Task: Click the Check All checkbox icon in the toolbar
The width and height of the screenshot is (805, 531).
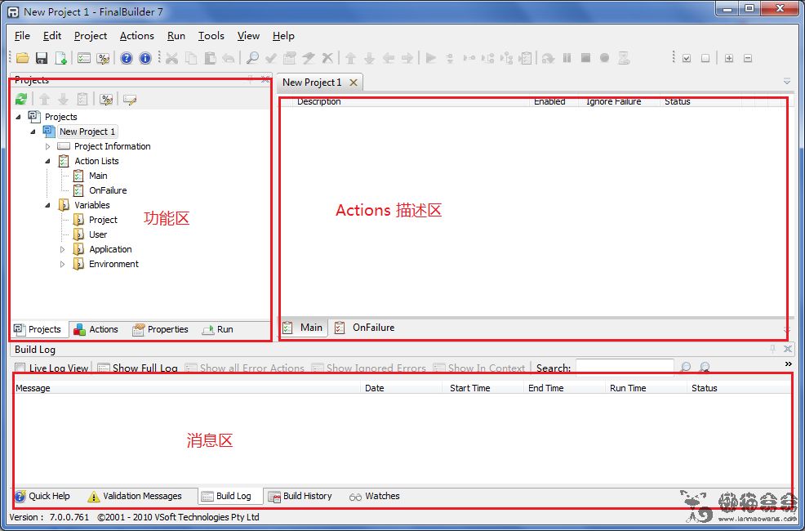Action: click(x=687, y=58)
